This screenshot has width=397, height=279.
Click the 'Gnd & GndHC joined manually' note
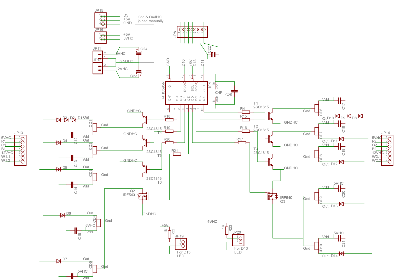click(150, 19)
